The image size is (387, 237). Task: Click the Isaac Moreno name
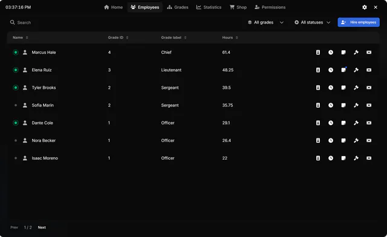point(45,158)
